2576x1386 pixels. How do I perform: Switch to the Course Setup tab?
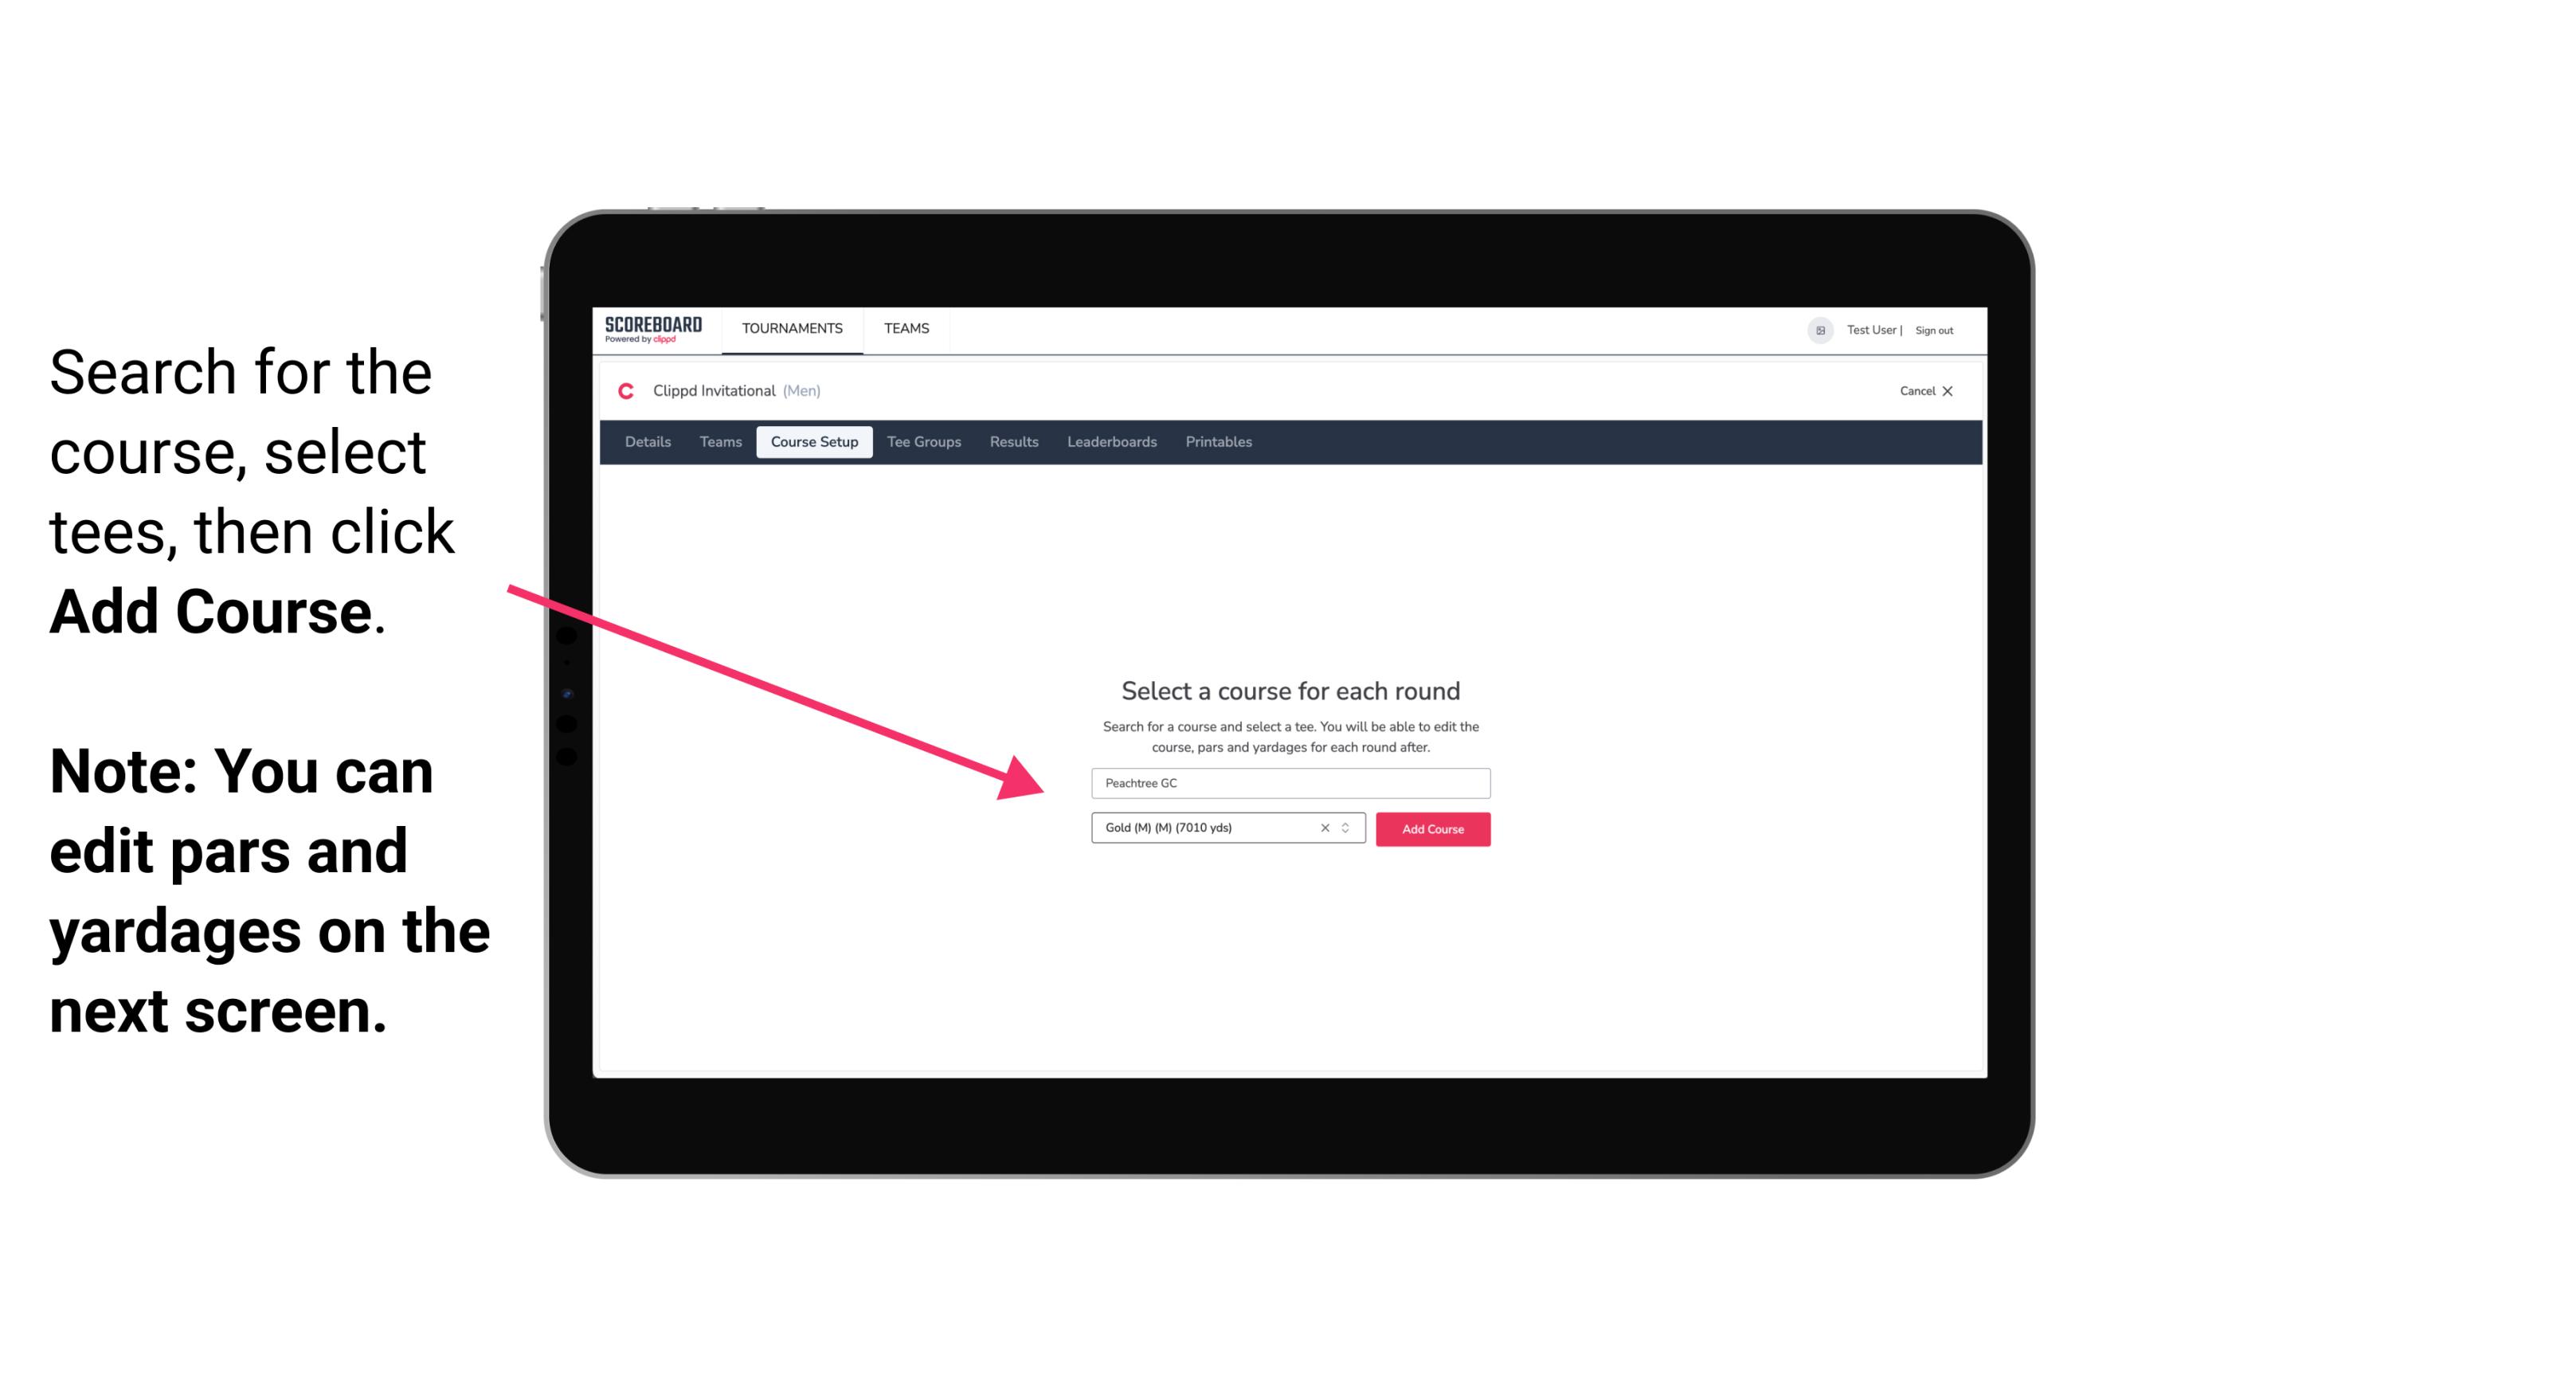[x=814, y=442]
